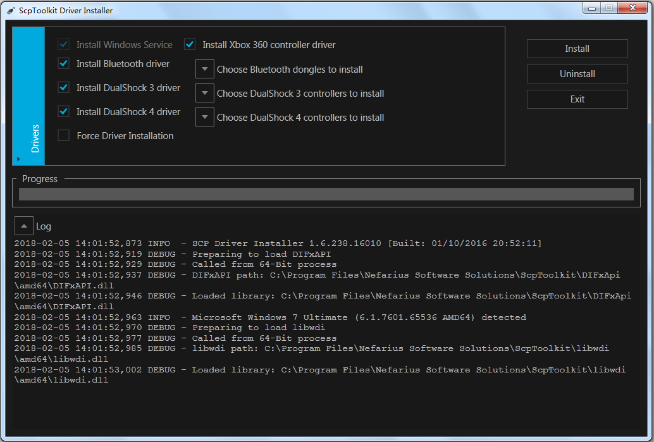Open Choose Bluetooth dongles to install dropdown
This screenshot has width=654, height=442.
click(x=204, y=69)
